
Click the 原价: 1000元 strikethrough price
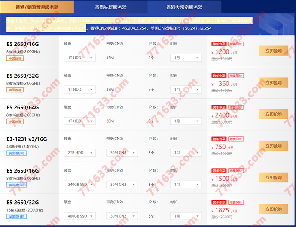222,154
